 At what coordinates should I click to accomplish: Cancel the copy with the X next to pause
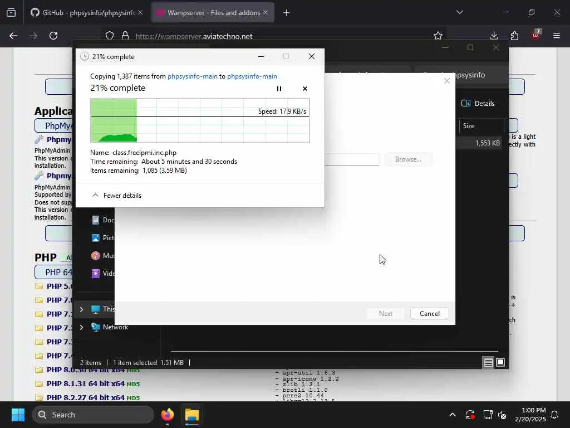coord(304,89)
